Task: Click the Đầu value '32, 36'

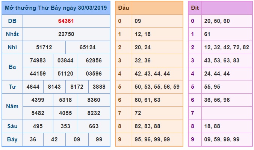Action: click(143, 60)
